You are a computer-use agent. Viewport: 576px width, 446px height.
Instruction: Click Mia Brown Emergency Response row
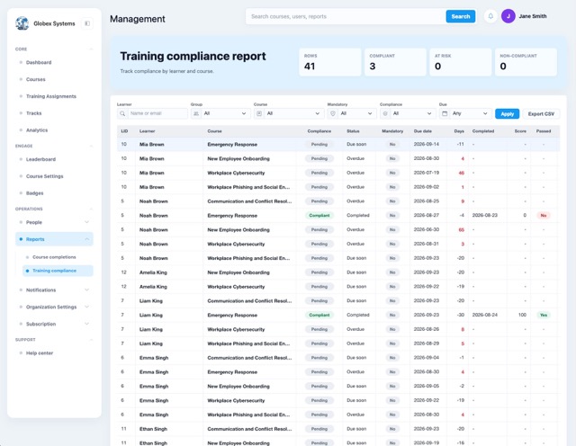tap(338, 144)
